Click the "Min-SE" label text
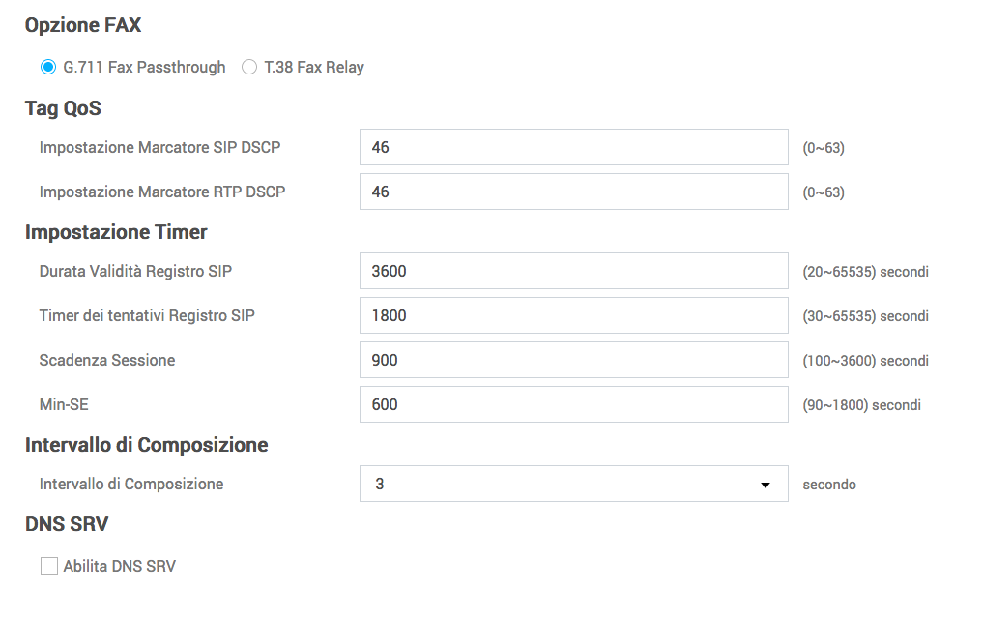 pos(64,404)
